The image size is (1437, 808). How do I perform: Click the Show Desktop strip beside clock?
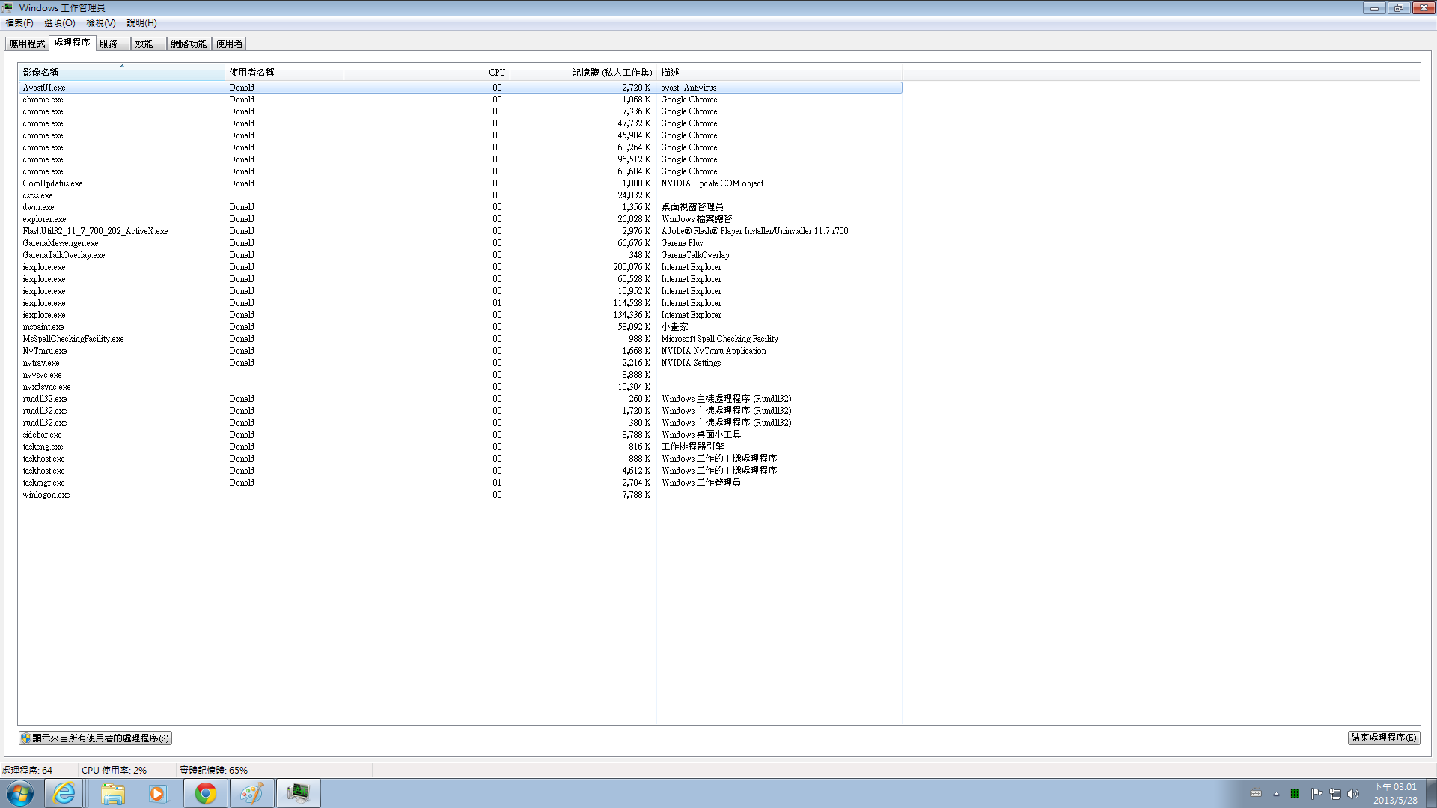click(x=1431, y=793)
